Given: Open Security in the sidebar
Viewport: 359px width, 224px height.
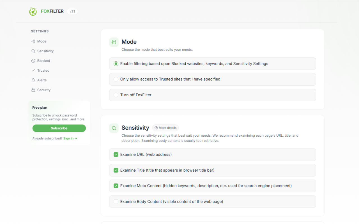Looking at the screenshot, I should [x=41, y=90].
